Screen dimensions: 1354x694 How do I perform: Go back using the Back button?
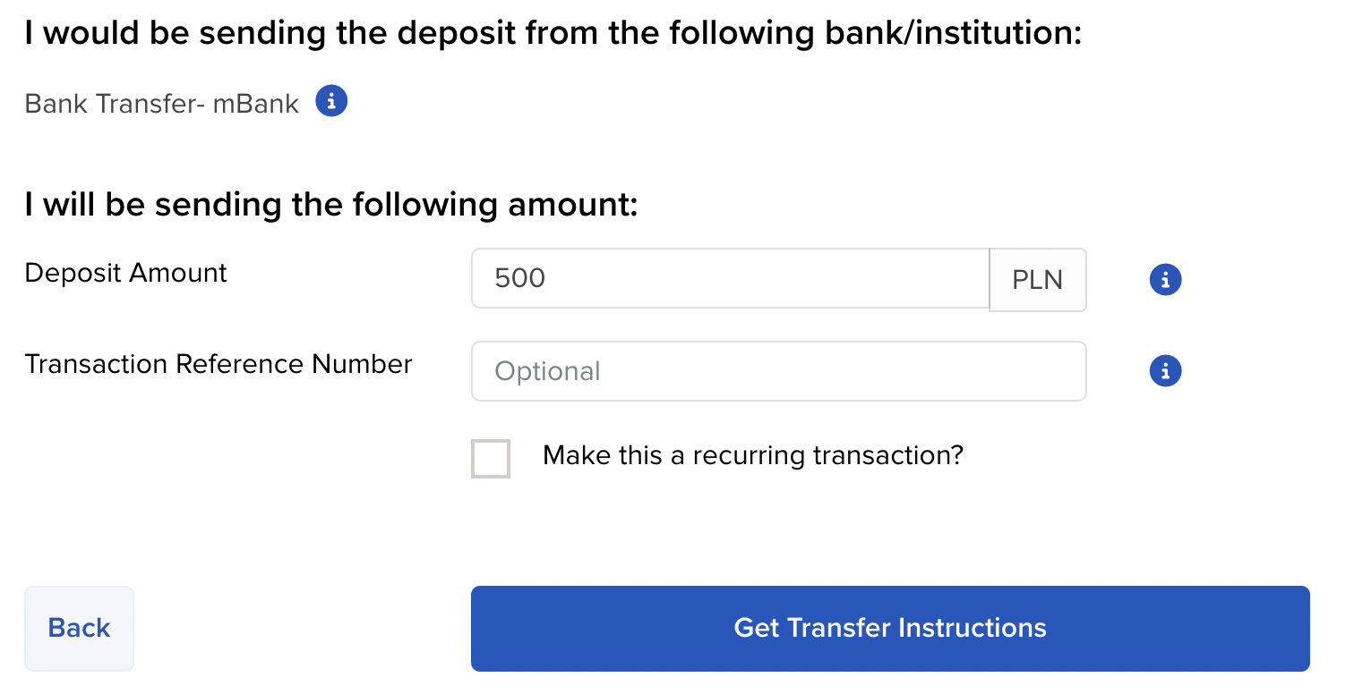79,628
